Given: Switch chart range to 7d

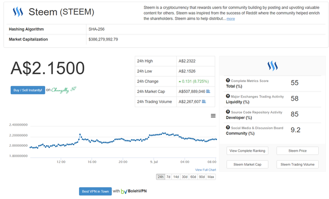Looking at the screenshot, I should pyautogui.click(x=168, y=177).
